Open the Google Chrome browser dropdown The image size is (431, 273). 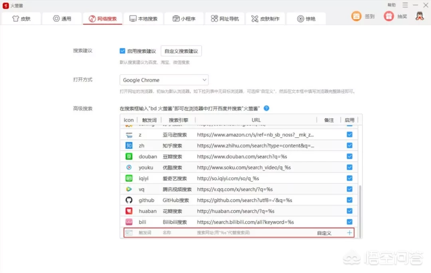(164, 80)
